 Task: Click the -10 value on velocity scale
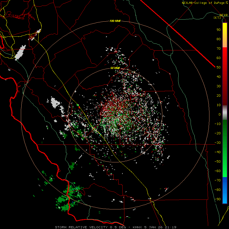(218, 124)
